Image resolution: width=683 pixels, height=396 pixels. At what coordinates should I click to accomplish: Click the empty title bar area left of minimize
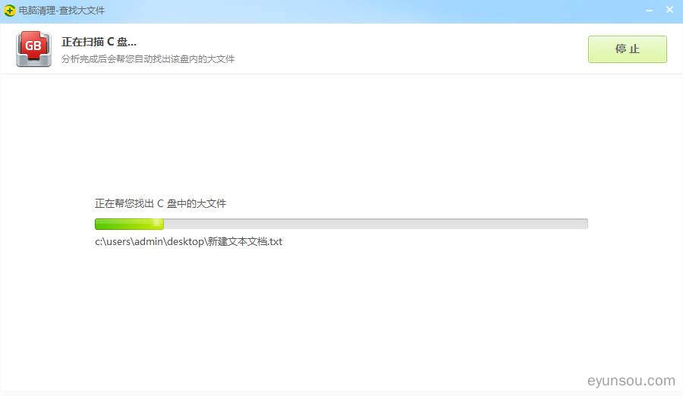click(x=379, y=11)
